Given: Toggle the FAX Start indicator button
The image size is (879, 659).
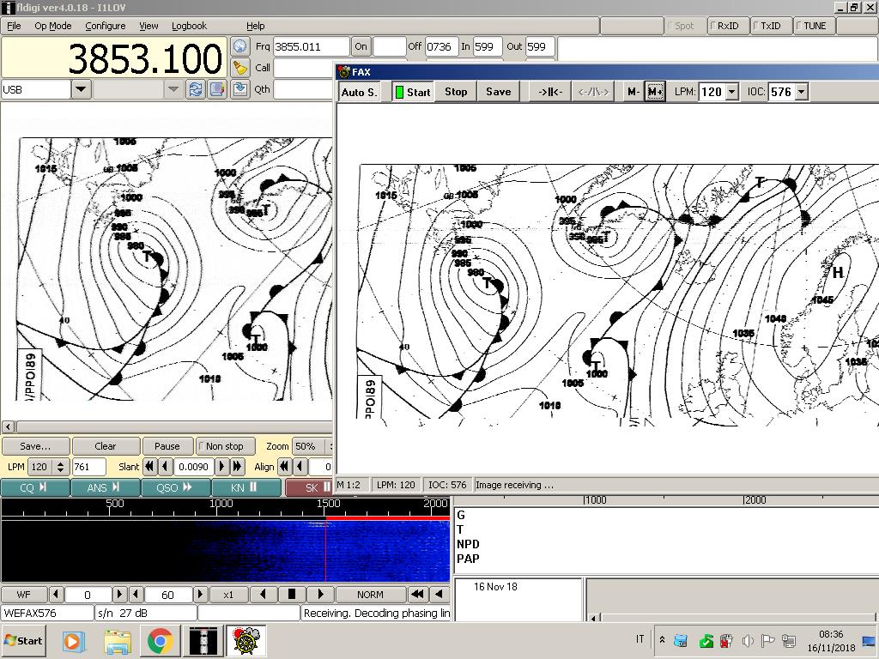Looking at the screenshot, I should click(x=413, y=92).
